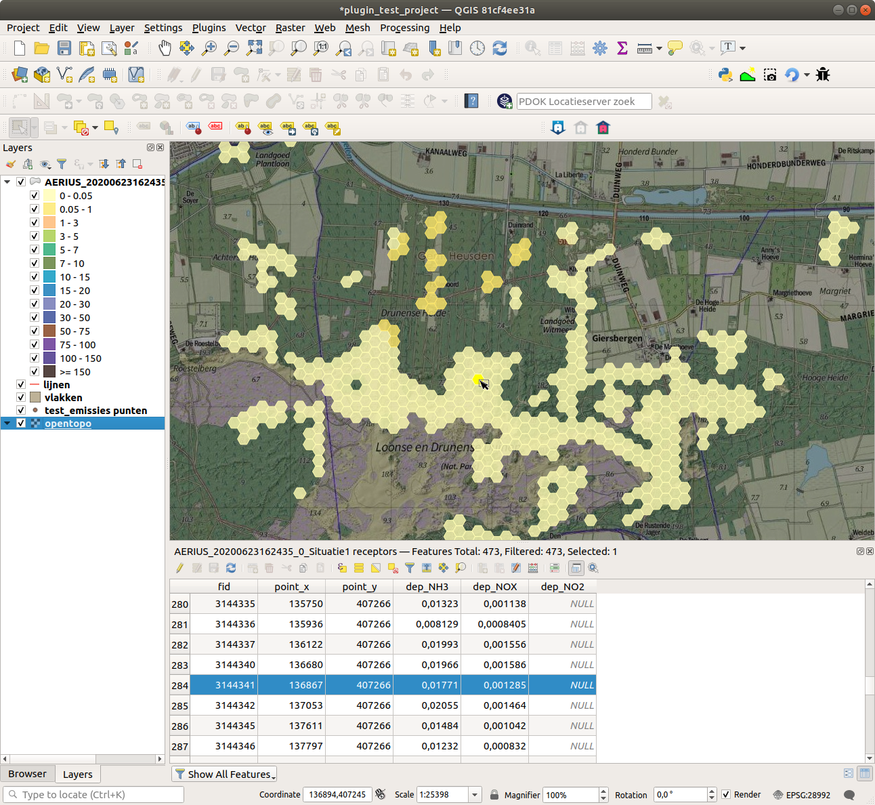The width and height of the screenshot is (875, 805).
Task: Toggle visibility of the lijnen layer
Action: 21,384
